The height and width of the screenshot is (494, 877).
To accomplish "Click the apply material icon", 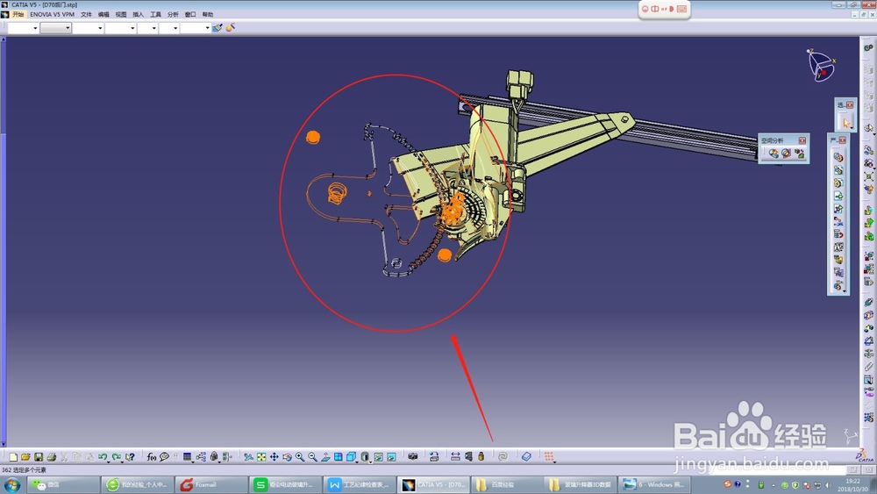I will click(x=526, y=457).
